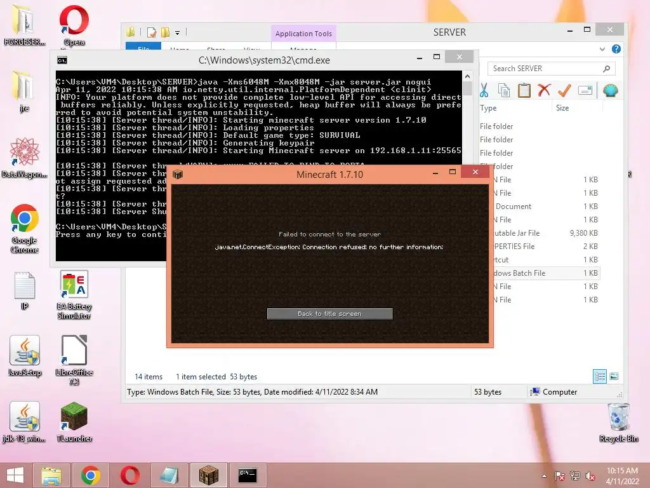
Task: Open JavaSetup installer on desktop
Action: [x=25, y=356]
